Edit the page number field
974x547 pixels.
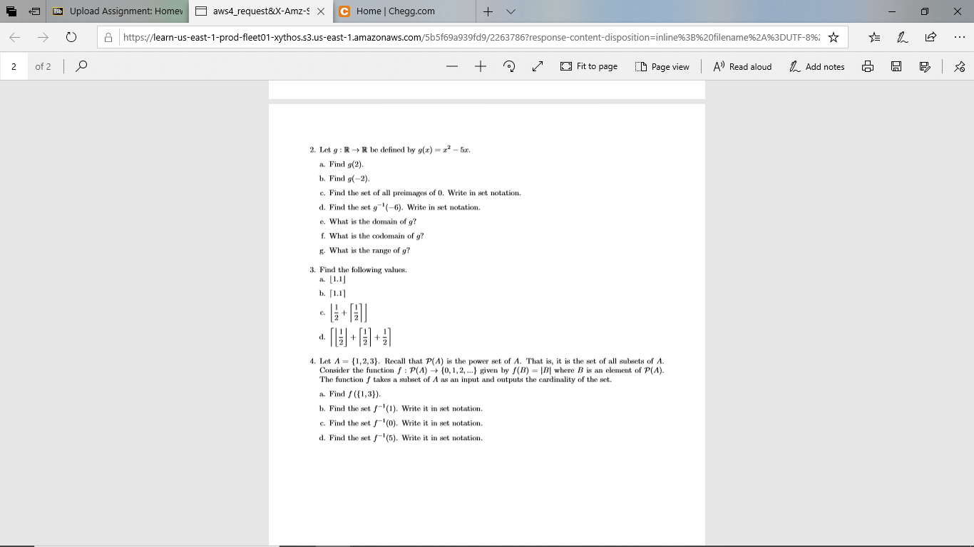pos(16,66)
